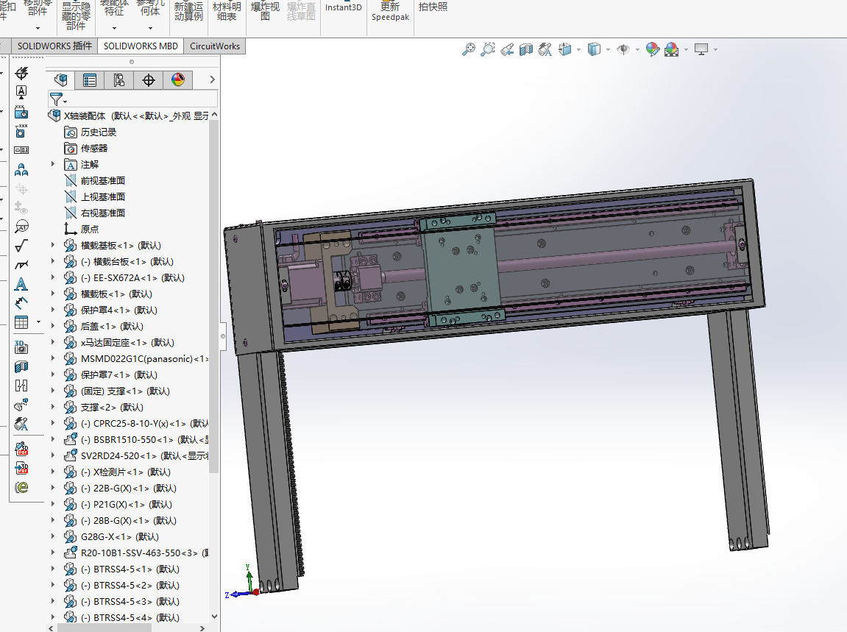The image size is (847, 632).
Task: Click the 更新 Speedpak button
Action: click(390, 12)
